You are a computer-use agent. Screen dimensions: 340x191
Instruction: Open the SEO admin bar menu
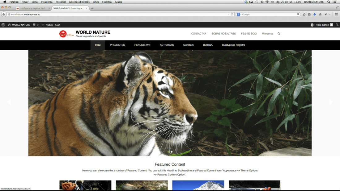(x=57, y=25)
